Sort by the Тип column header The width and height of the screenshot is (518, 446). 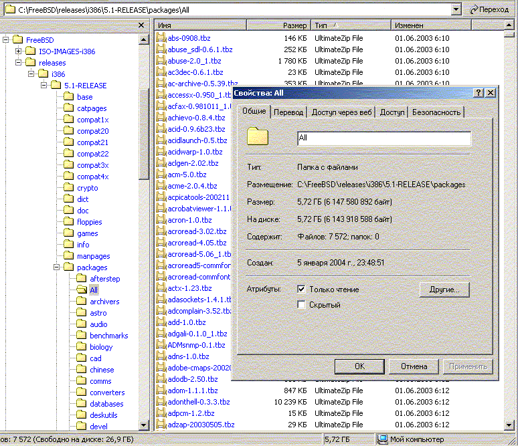point(351,25)
